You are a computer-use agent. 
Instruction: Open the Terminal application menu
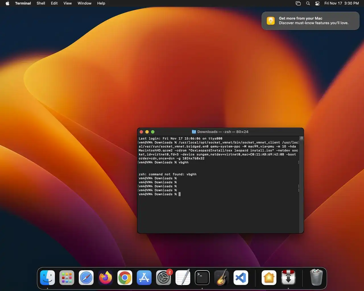point(23,3)
